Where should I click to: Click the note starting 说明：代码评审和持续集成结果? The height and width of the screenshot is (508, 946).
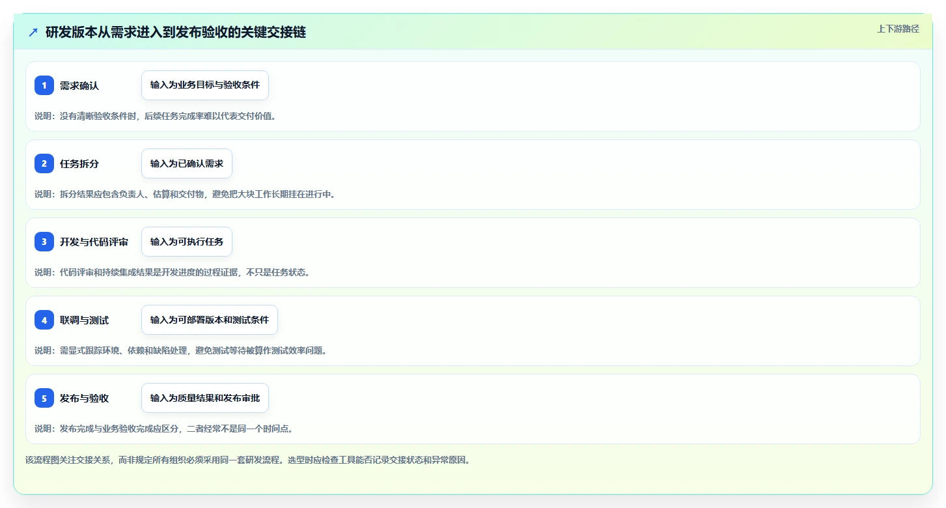pyautogui.click(x=172, y=272)
